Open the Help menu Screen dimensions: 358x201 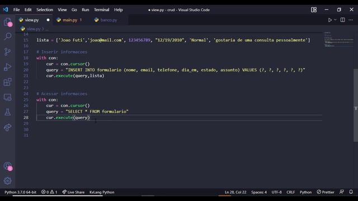pos(118,10)
